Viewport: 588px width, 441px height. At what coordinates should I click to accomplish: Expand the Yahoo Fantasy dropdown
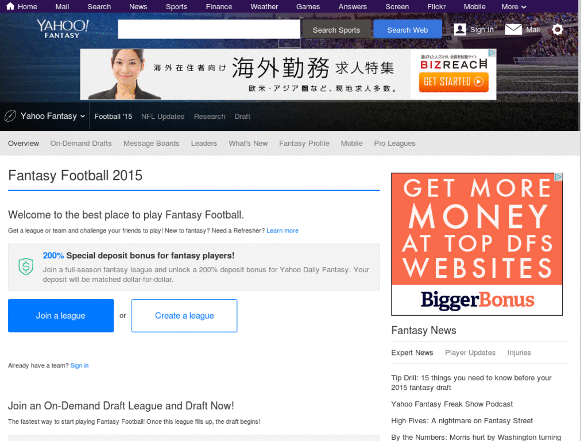coord(53,116)
